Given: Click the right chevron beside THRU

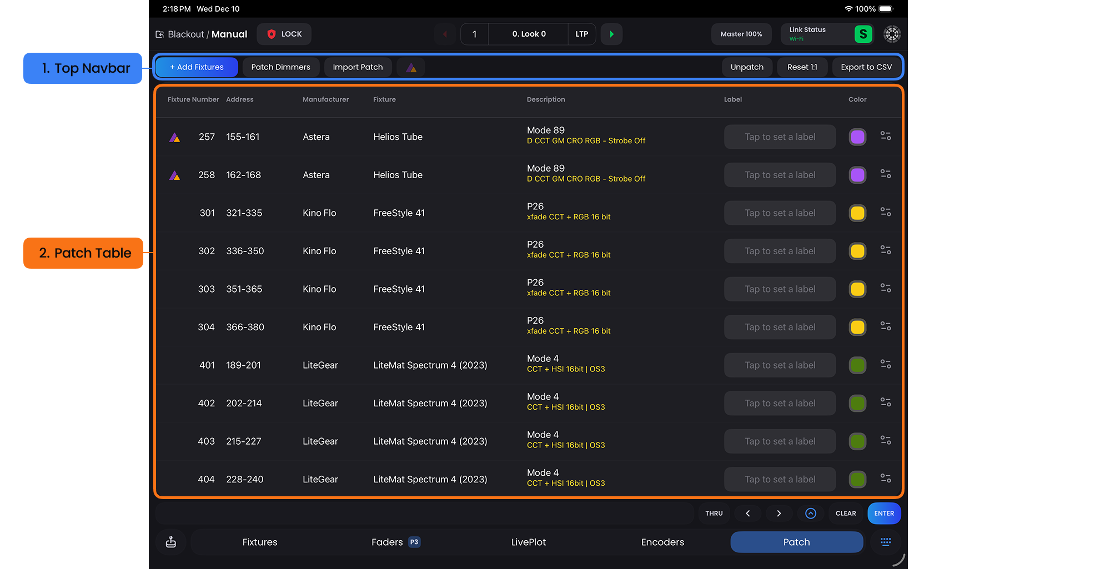Looking at the screenshot, I should (x=778, y=513).
